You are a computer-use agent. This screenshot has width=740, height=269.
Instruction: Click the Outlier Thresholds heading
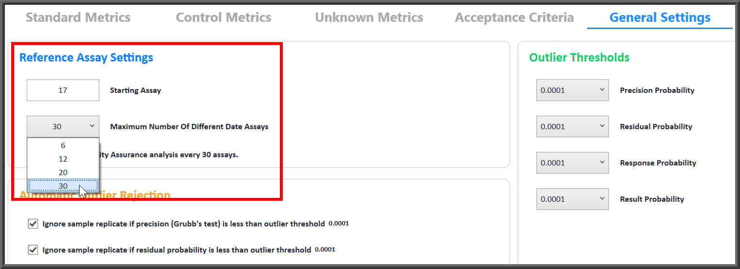click(x=579, y=58)
